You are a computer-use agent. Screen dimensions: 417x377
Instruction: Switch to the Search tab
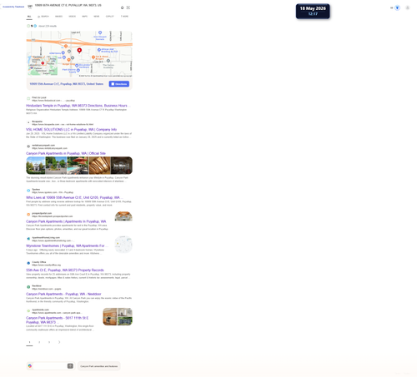click(43, 17)
